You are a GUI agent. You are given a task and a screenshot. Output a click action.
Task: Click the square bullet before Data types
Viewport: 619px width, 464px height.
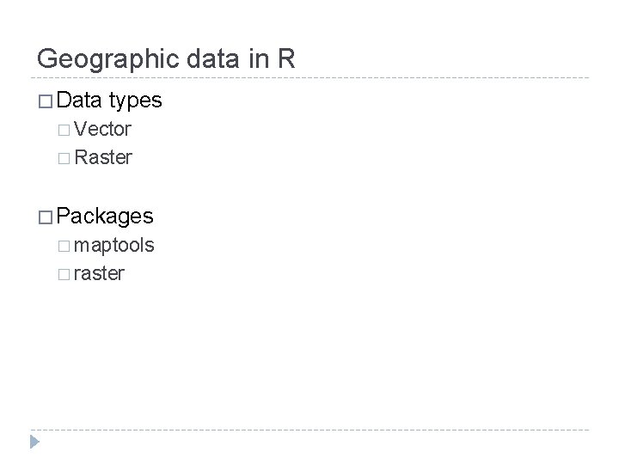click(46, 101)
